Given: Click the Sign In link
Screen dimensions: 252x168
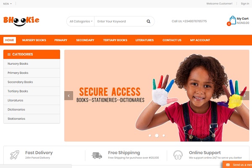Looking at the screenshot, I should click(245, 4).
